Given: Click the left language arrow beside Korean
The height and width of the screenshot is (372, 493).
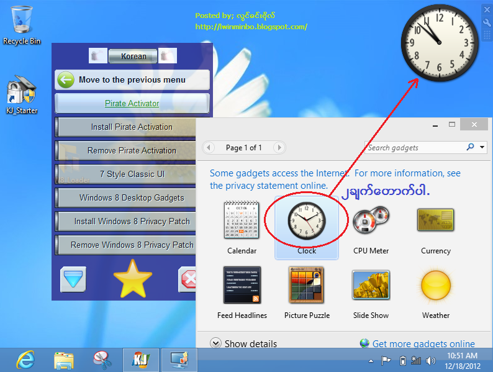Looking at the screenshot, I should tap(98, 56).
